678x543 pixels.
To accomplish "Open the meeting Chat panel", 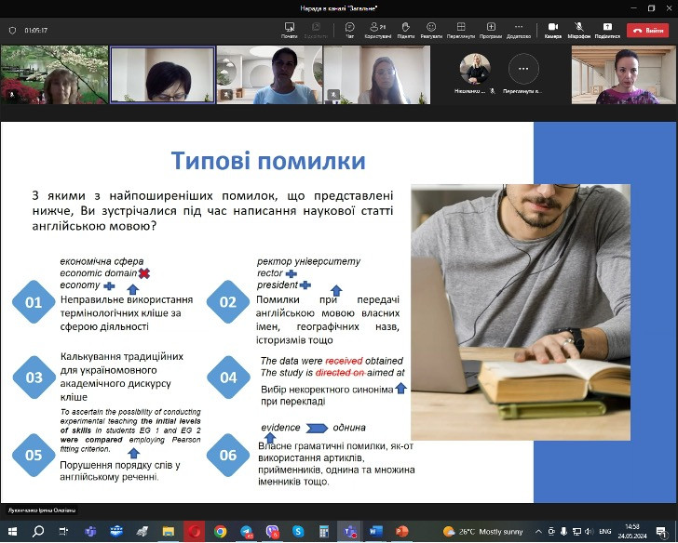I will (x=349, y=28).
